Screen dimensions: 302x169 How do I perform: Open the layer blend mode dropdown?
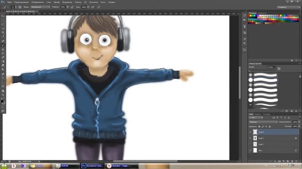pyautogui.click(x=263, y=122)
